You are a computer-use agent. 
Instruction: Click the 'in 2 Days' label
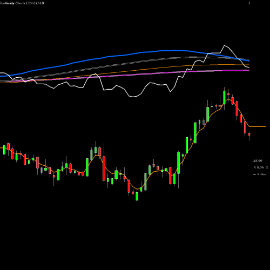260,174
